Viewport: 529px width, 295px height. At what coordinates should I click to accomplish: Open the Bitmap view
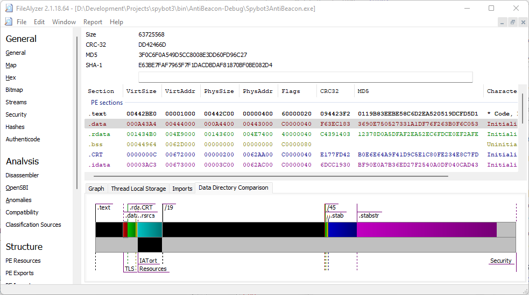pos(14,90)
